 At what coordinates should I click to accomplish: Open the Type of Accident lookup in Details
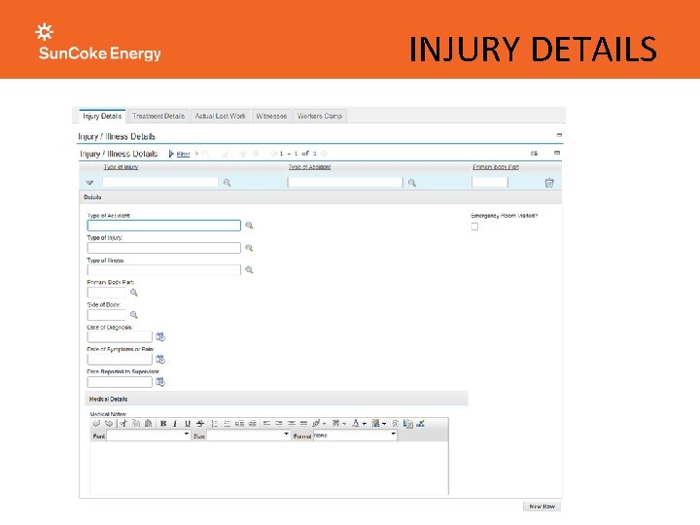[x=249, y=226]
